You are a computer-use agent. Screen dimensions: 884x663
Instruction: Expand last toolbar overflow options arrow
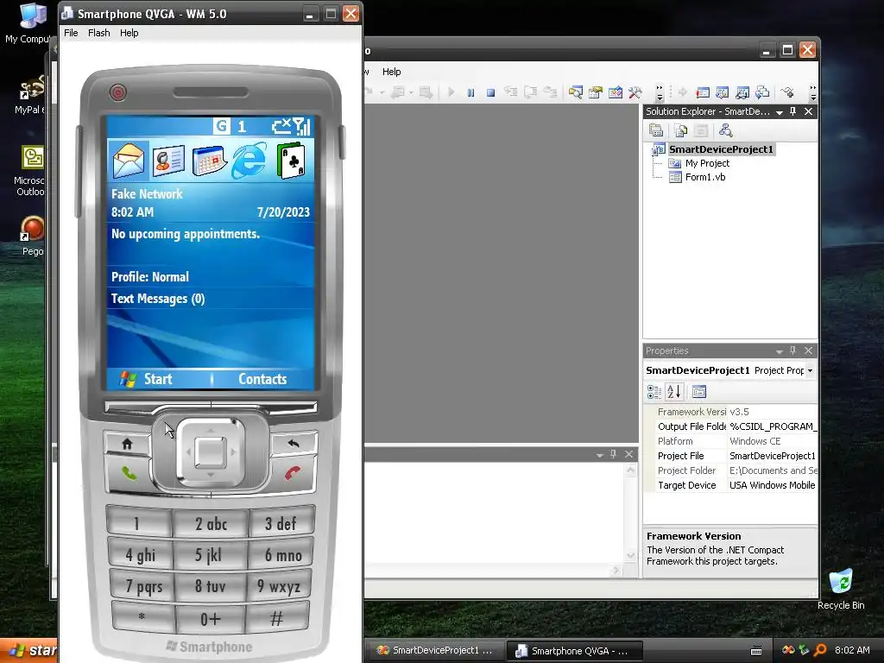click(x=813, y=92)
